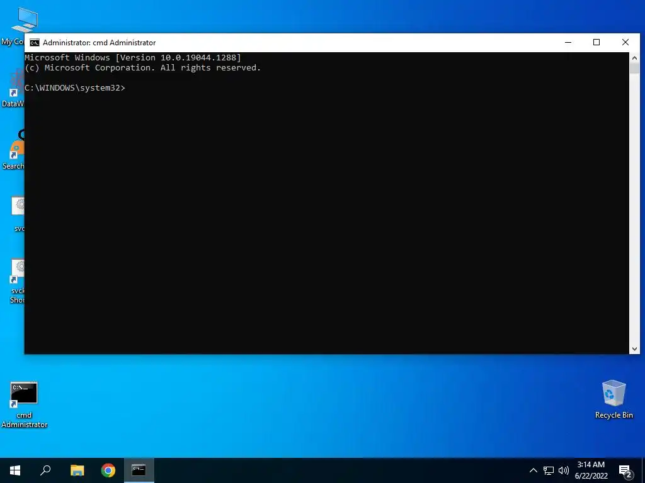The height and width of the screenshot is (483, 645).
Task: Open the Windows Start menu
Action: click(x=15, y=470)
